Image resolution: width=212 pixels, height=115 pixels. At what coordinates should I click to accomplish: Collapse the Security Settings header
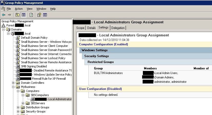point(147,56)
